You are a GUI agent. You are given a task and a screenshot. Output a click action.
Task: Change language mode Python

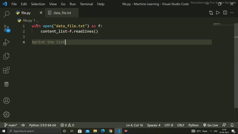tap(193, 125)
